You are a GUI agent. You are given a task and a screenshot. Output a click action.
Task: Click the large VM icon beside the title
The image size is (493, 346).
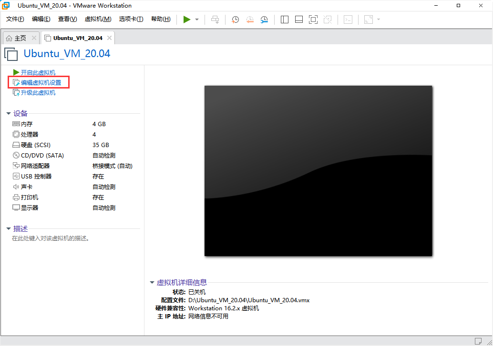tap(11, 54)
